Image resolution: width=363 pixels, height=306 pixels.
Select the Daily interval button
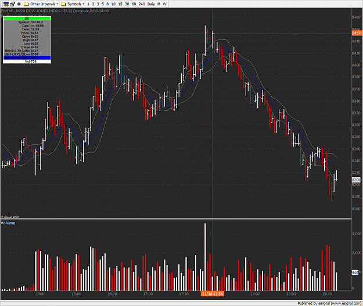pyautogui.click(x=151, y=4)
